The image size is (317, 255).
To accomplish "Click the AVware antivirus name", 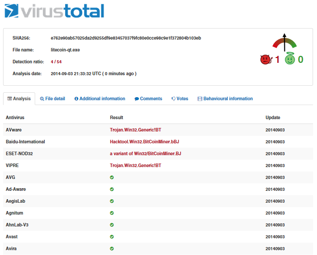I will pyautogui.click(x=14, y=130).
